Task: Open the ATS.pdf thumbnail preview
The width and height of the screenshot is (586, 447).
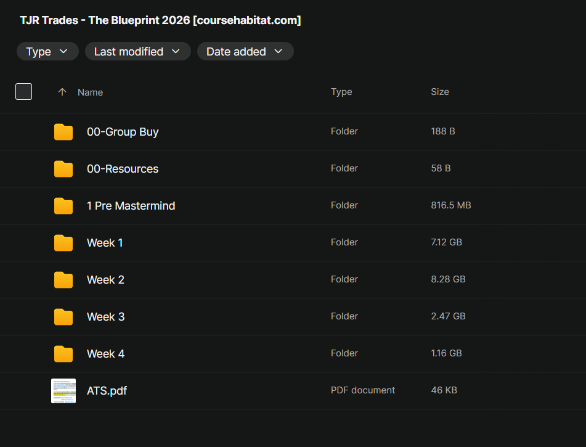Action: [x=63, y=391]
